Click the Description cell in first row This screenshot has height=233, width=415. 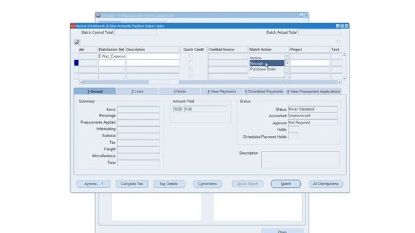152,56
